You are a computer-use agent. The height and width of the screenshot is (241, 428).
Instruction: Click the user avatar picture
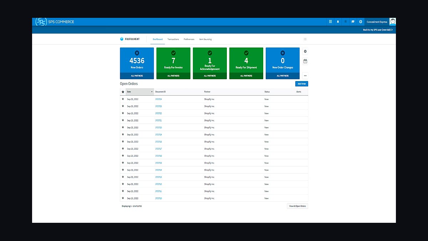[x=392, y=22]
